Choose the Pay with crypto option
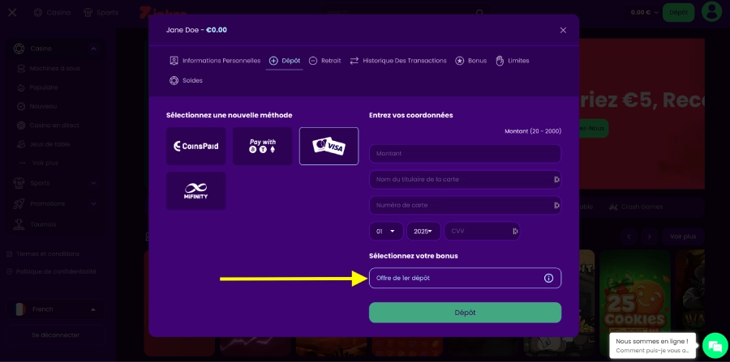The image size is (730, 362). pos(262,147)
